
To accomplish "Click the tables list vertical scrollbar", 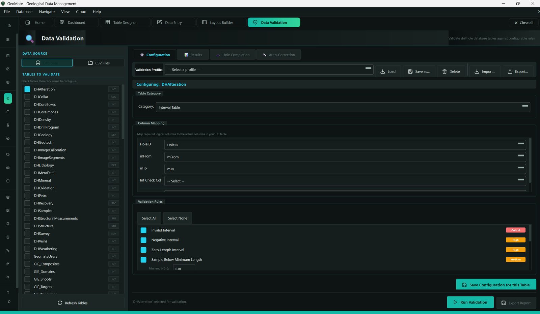I will 123,111.
